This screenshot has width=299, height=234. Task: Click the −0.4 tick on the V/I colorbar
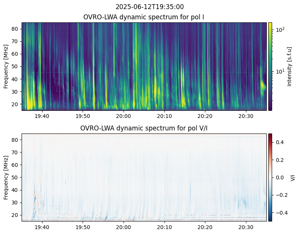(280, 212)
